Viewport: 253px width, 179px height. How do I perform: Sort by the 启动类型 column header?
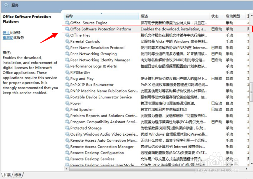point(234,16)
